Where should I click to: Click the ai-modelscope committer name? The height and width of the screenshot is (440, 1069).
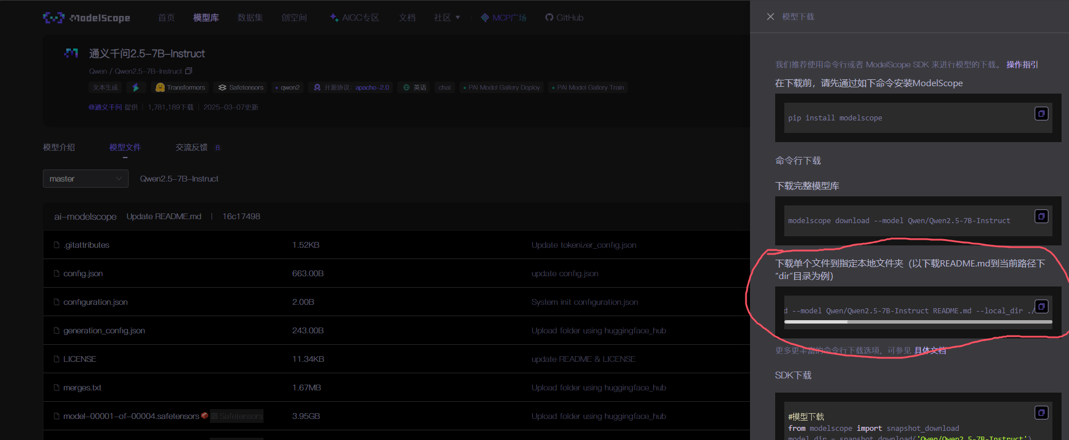85,216
